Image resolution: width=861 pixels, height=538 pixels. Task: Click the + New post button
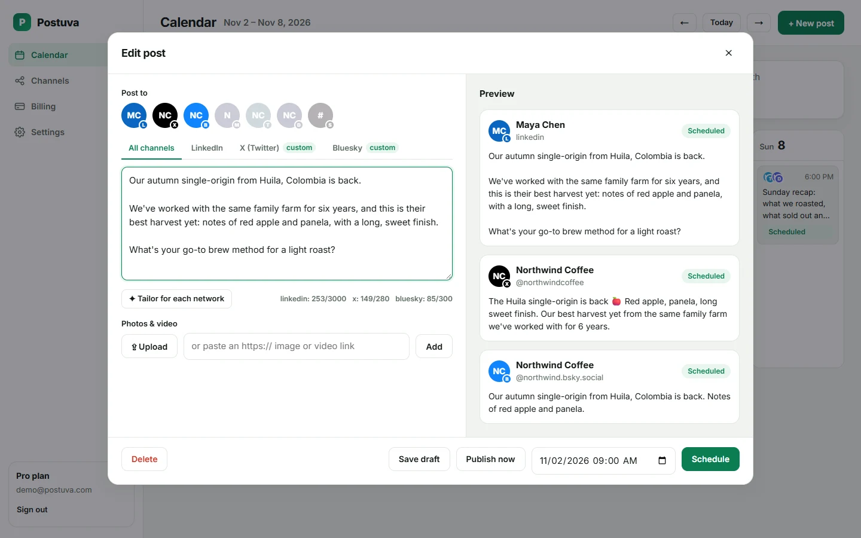coord(811,23)
